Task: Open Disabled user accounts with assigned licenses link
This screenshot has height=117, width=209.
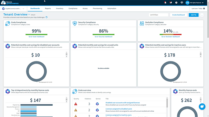Action: 123,103
